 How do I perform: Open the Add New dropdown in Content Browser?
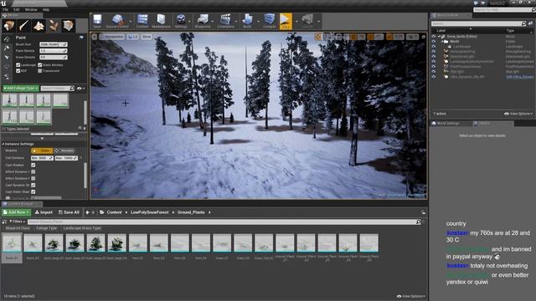16,212
